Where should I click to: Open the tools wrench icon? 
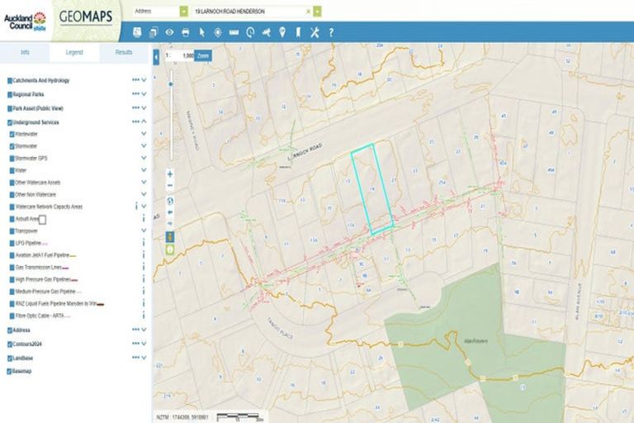tap(314, 32)
